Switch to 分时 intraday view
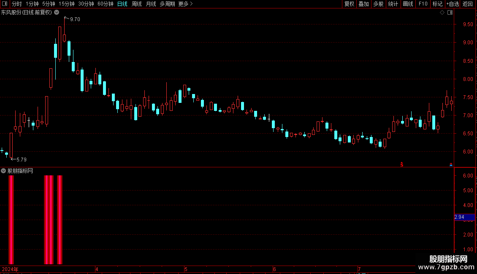 click(x=17, y=4)
